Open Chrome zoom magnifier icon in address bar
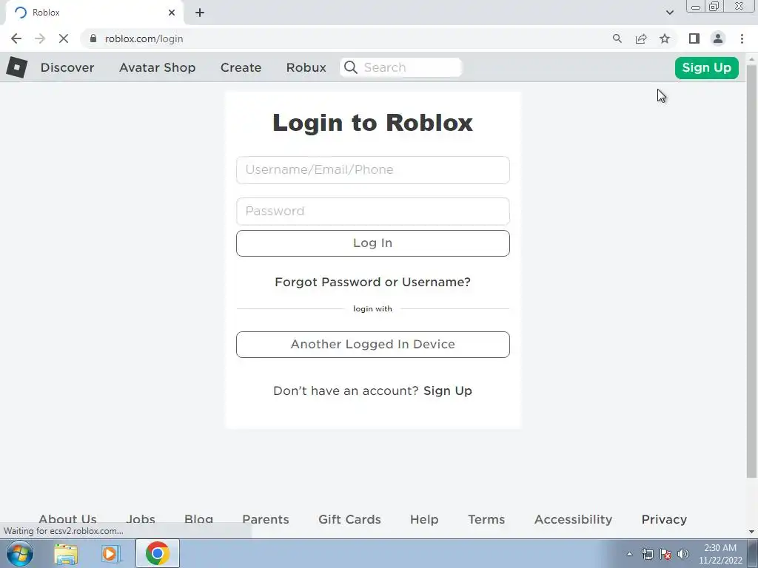This screenshot has width=758, height=568. coord(617,38)
